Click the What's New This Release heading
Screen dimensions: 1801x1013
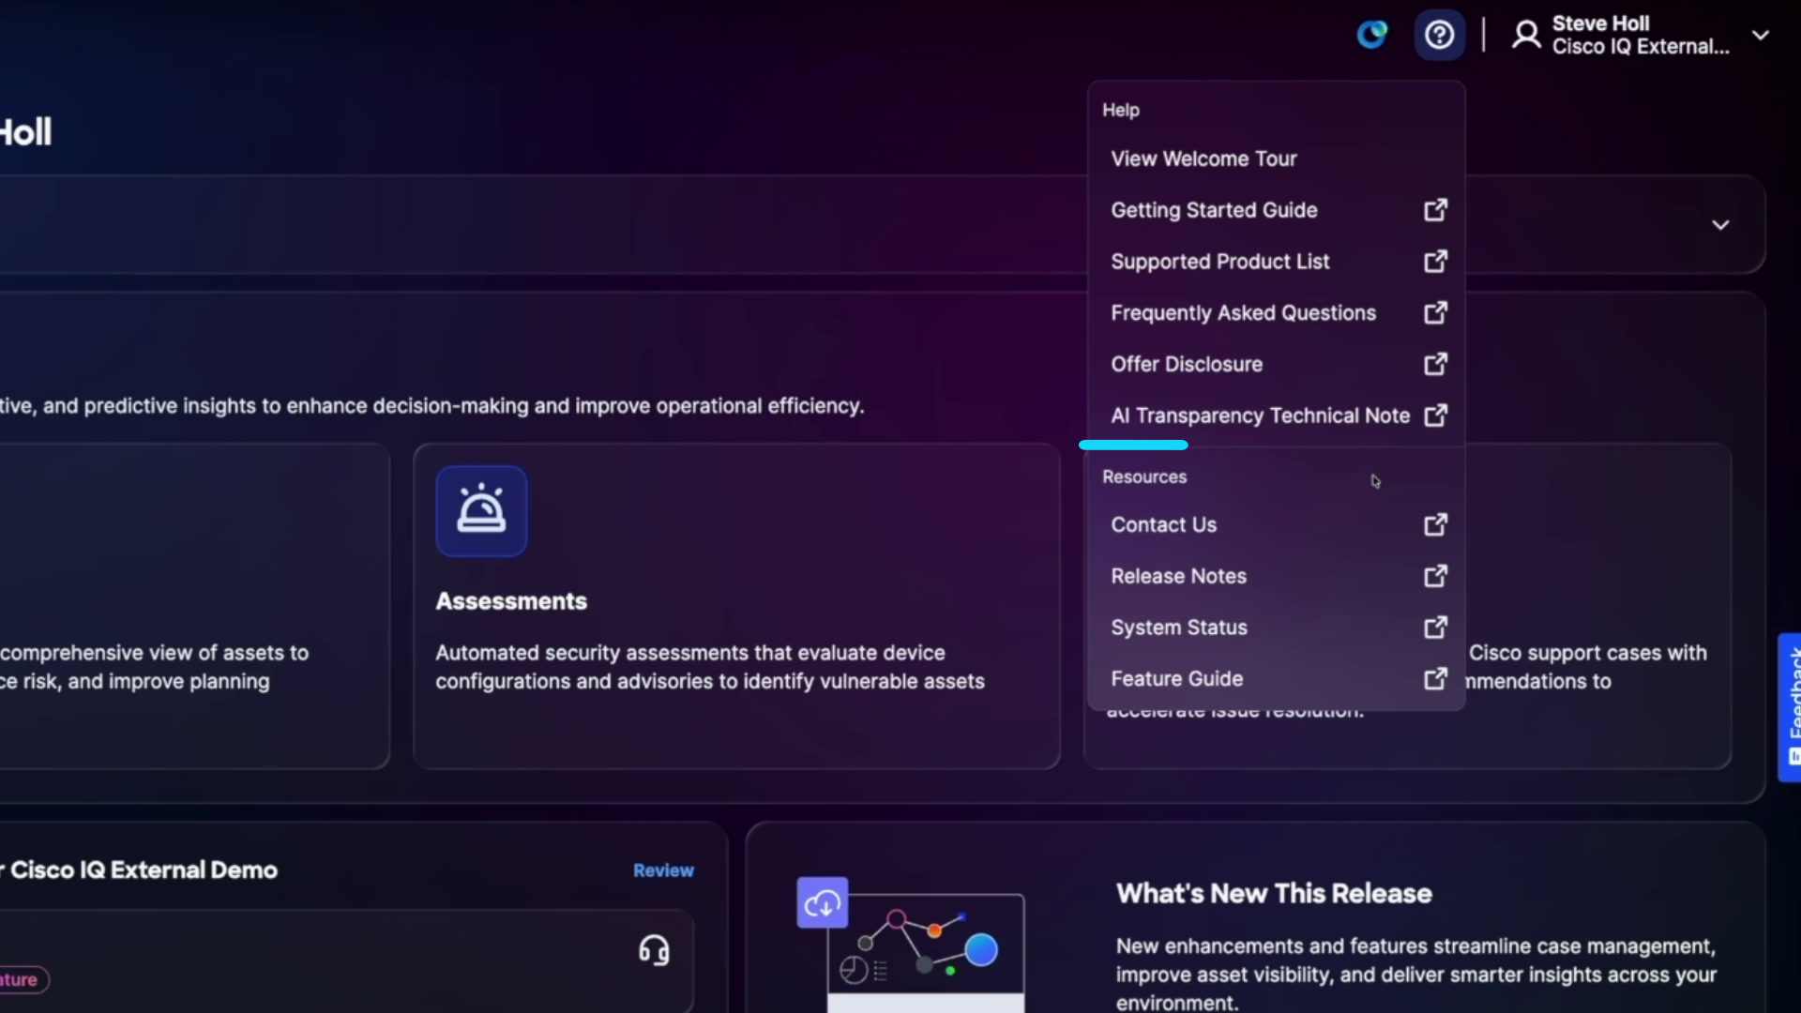pos(1274,894)
